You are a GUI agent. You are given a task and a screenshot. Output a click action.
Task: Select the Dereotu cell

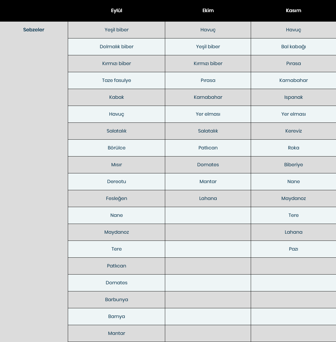tap(117, 182)
